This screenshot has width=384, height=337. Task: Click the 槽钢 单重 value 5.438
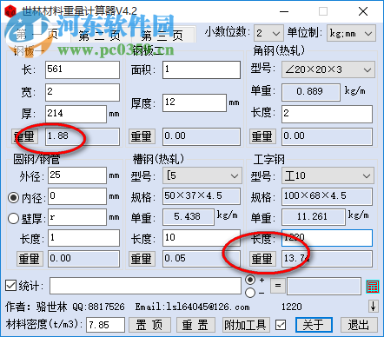189,217
